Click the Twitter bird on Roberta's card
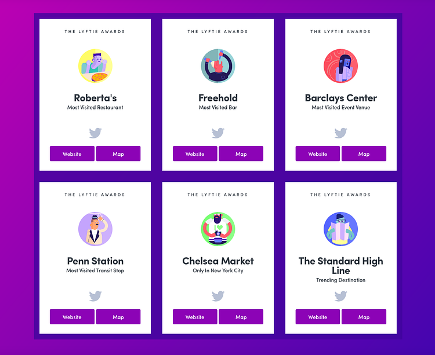 click(95, 133)
